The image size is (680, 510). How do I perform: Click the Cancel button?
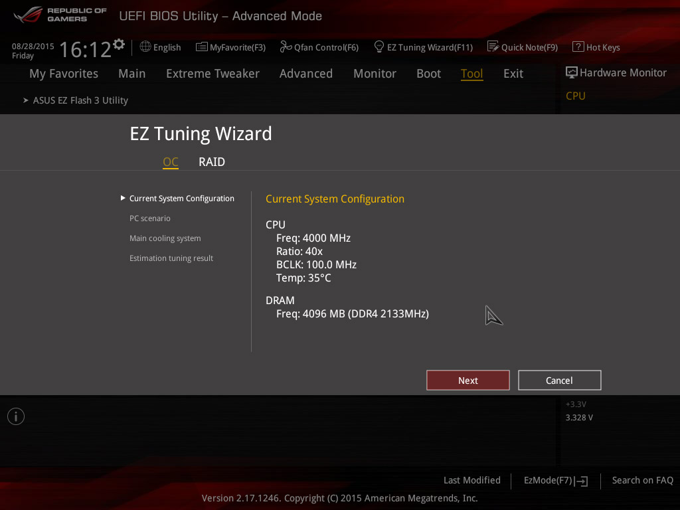[559, 381]
